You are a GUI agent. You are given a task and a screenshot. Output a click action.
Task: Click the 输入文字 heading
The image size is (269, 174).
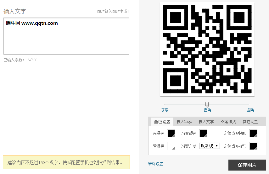click(15, 12)
